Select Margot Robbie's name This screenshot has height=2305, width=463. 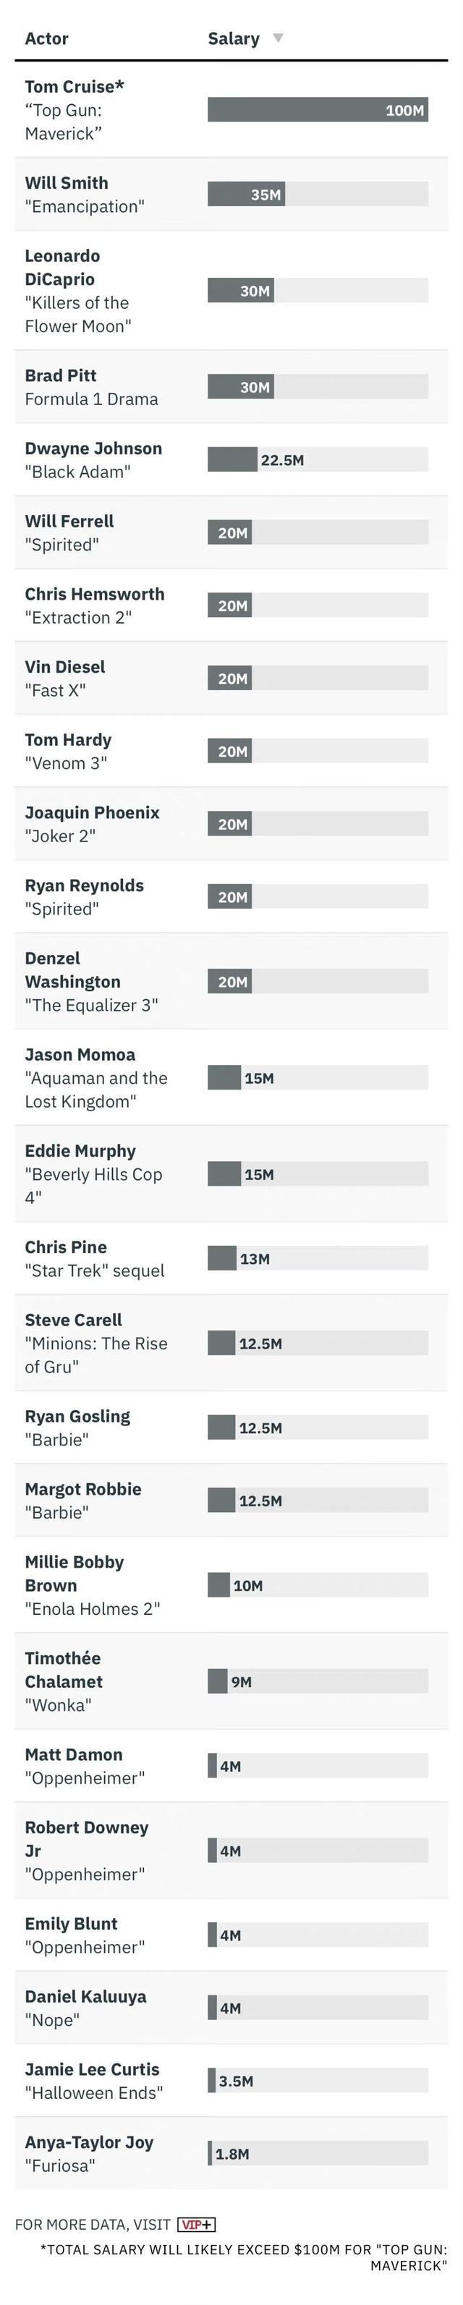(83, 1489)
